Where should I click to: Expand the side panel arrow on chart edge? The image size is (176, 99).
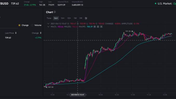click(x=45, y=83)
